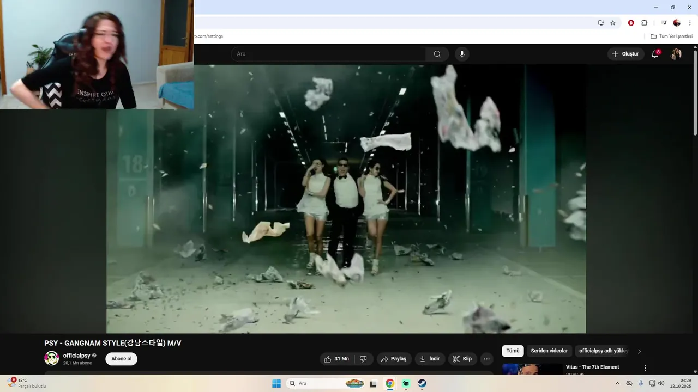This screenshot has height=392, width=698.
Task: Open options for the Vitas video
Action: (645, 368)
